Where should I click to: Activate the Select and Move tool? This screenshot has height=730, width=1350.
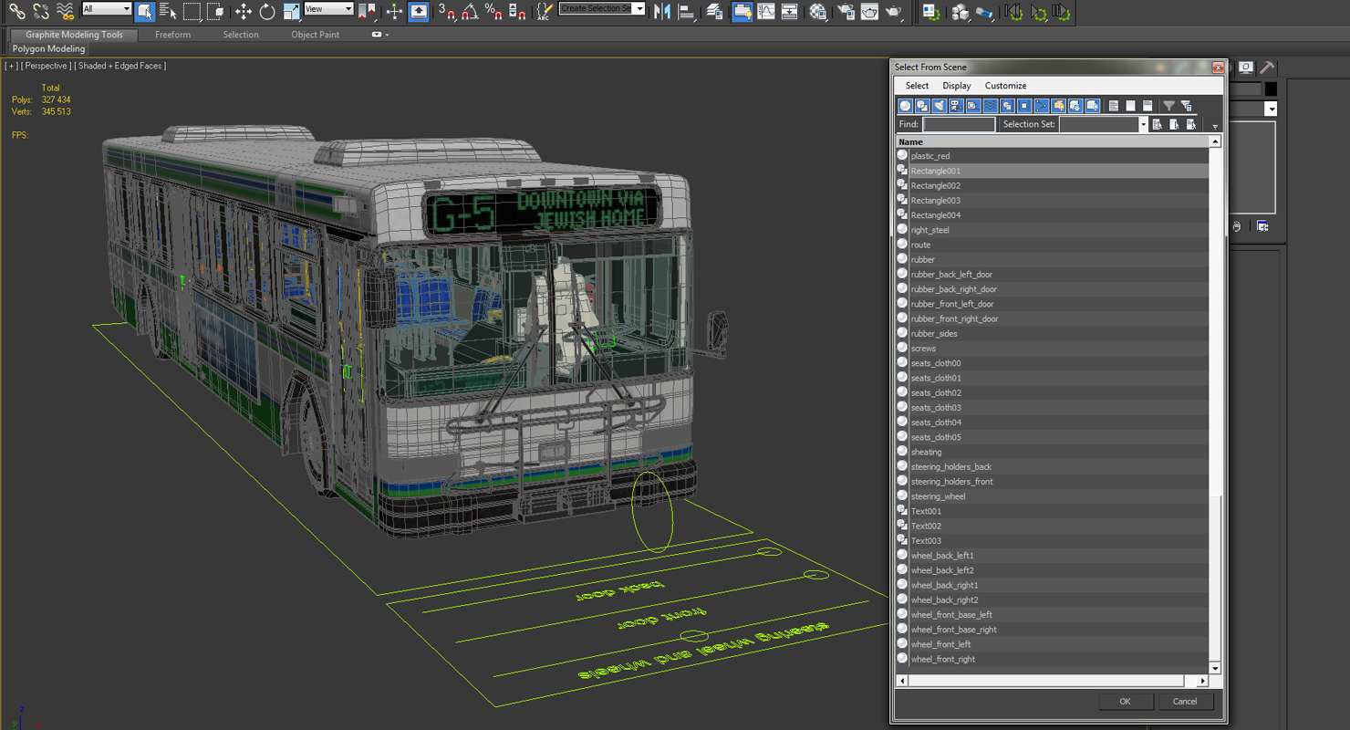pyautogui.click(x=243, y=11)
